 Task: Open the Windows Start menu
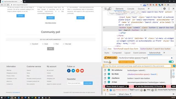point(2,98)
